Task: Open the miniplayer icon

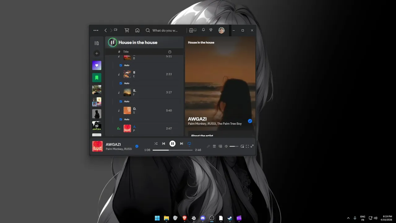Action: tap(243, 146)
